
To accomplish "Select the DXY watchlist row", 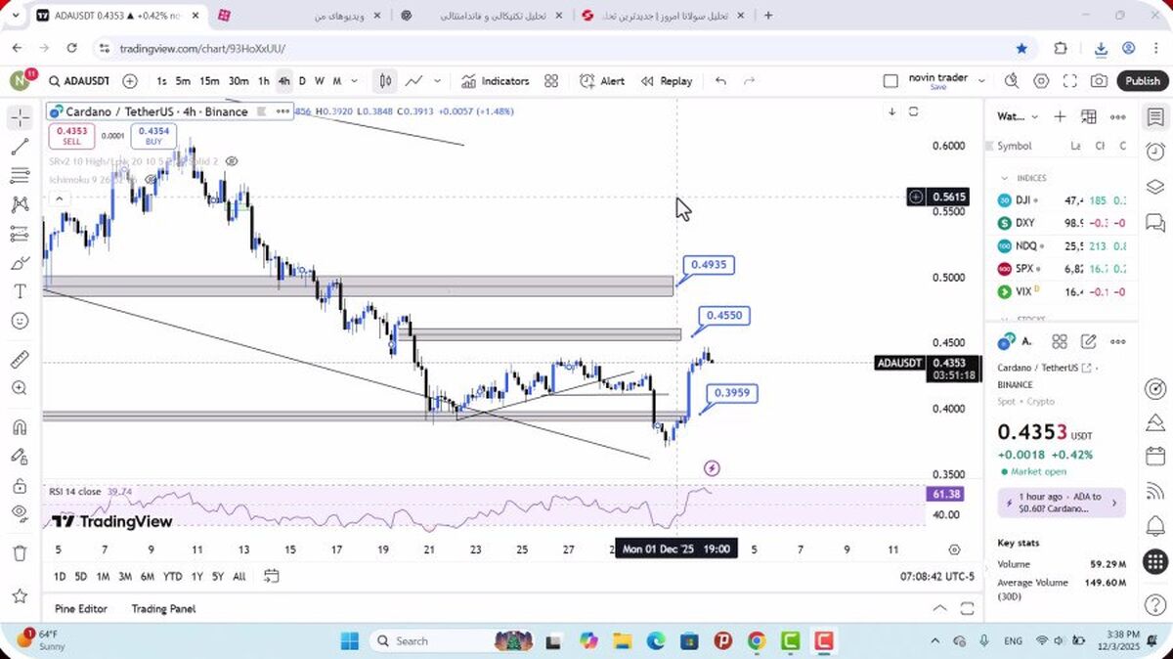I will 1062,222.
